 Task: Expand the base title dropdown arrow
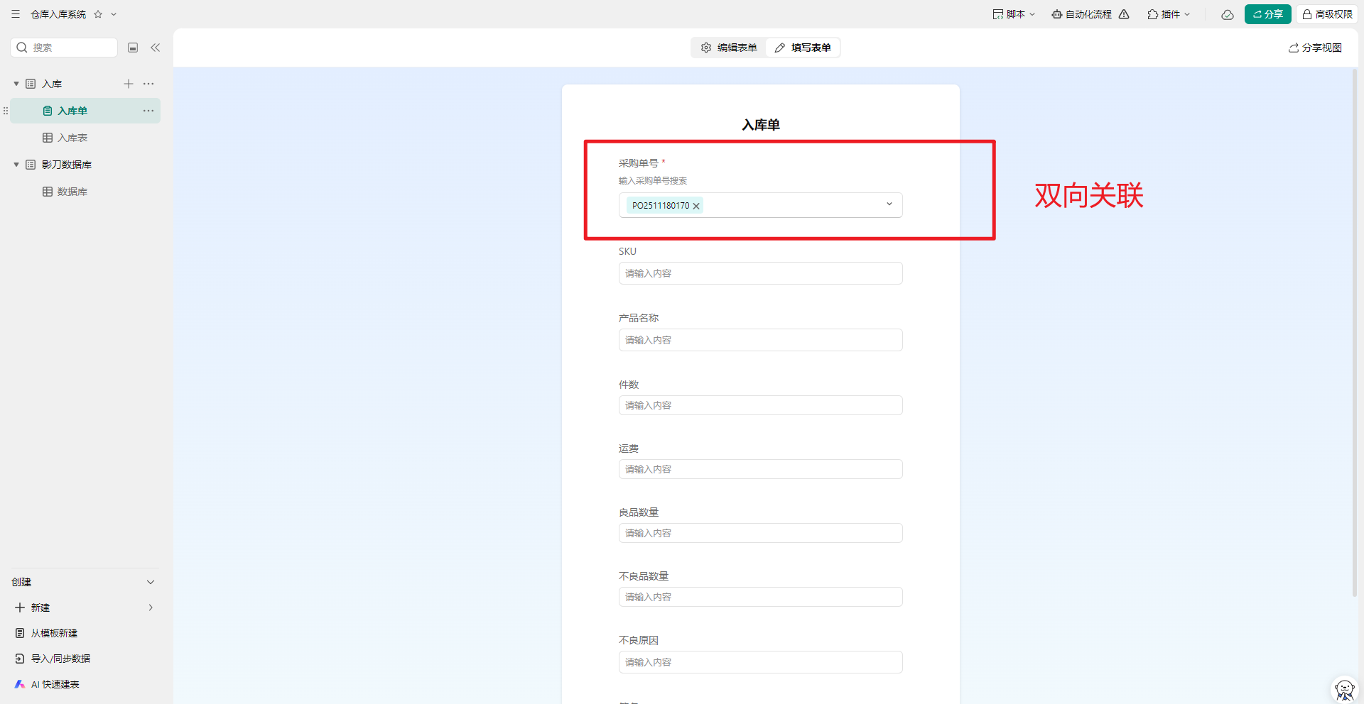(114, 14)
